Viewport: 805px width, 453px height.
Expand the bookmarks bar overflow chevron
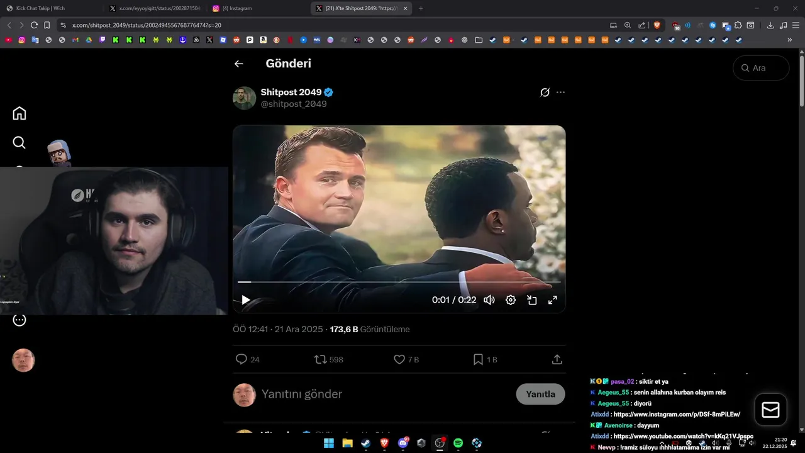(790, 40)
